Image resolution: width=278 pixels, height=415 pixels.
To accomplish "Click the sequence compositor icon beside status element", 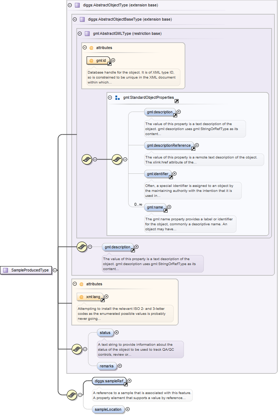I will point(77,349).
